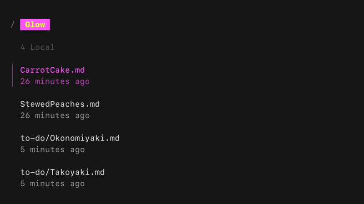Click the timestamp under Okonomiyaki.md

52,149
